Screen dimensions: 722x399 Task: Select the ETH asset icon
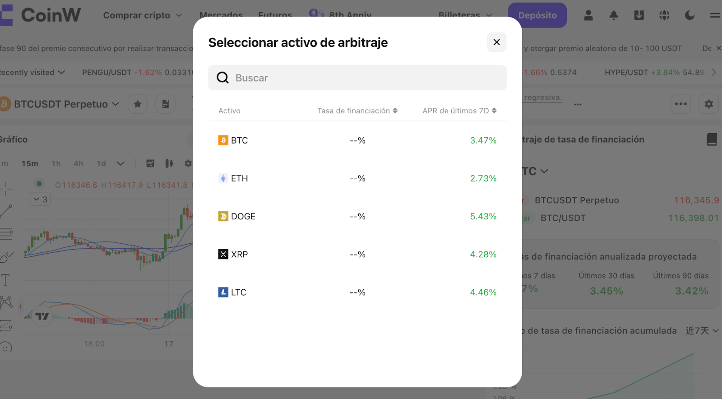(x=223, y=178)
